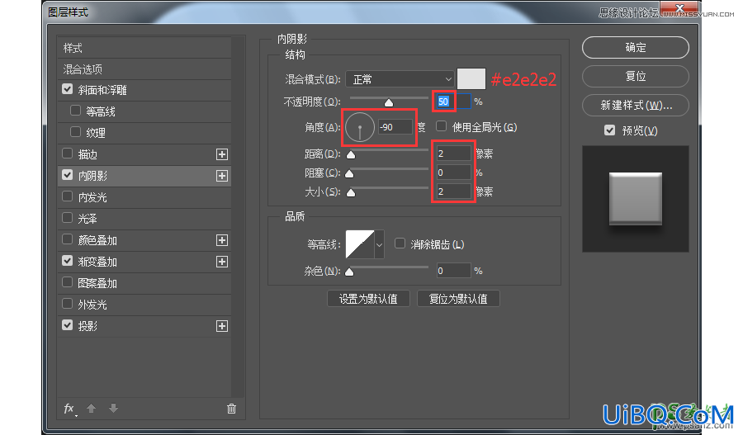The height and width of the screenshot is (435, 743).
Task: Uncheck the 渐变叠加 checkbox
Action: point(68,261)
